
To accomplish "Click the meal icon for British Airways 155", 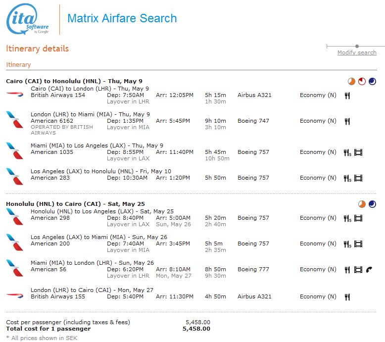I will tap(347, 297).
